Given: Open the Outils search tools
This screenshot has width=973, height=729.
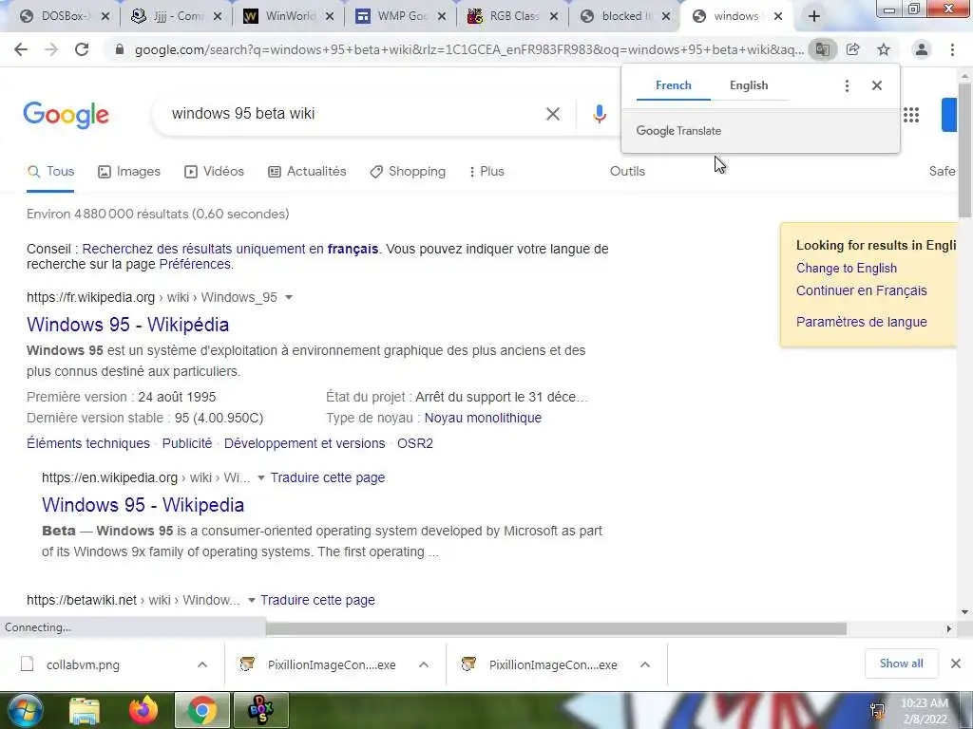Looking at the screenshot, I should pos(627,172).
